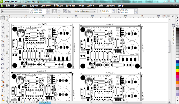Increase the duplicate distance Y spinner
The width and height of the screenshot is (179, 104).
137,12
